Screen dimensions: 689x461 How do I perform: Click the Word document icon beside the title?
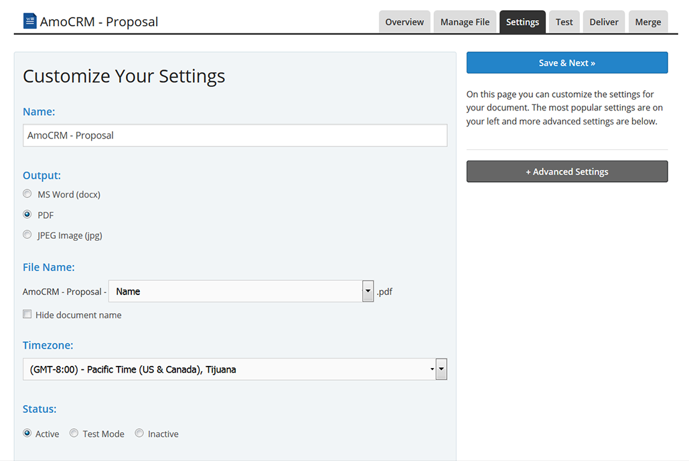click(x=29, y=21)
